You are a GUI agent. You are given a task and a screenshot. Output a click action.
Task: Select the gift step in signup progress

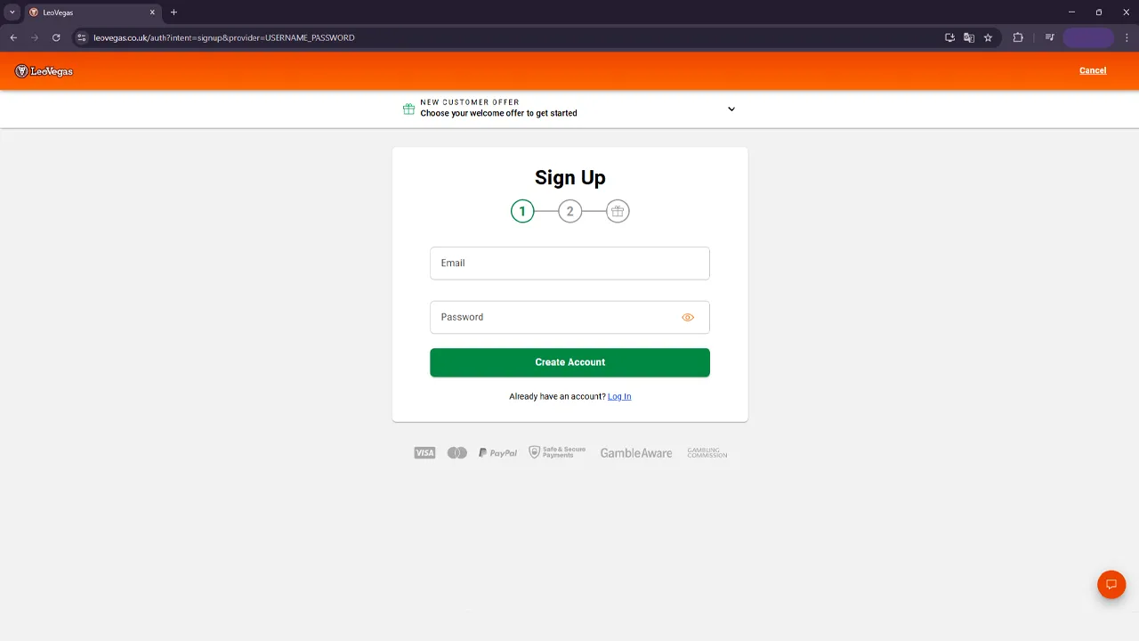tap(618, 211)
